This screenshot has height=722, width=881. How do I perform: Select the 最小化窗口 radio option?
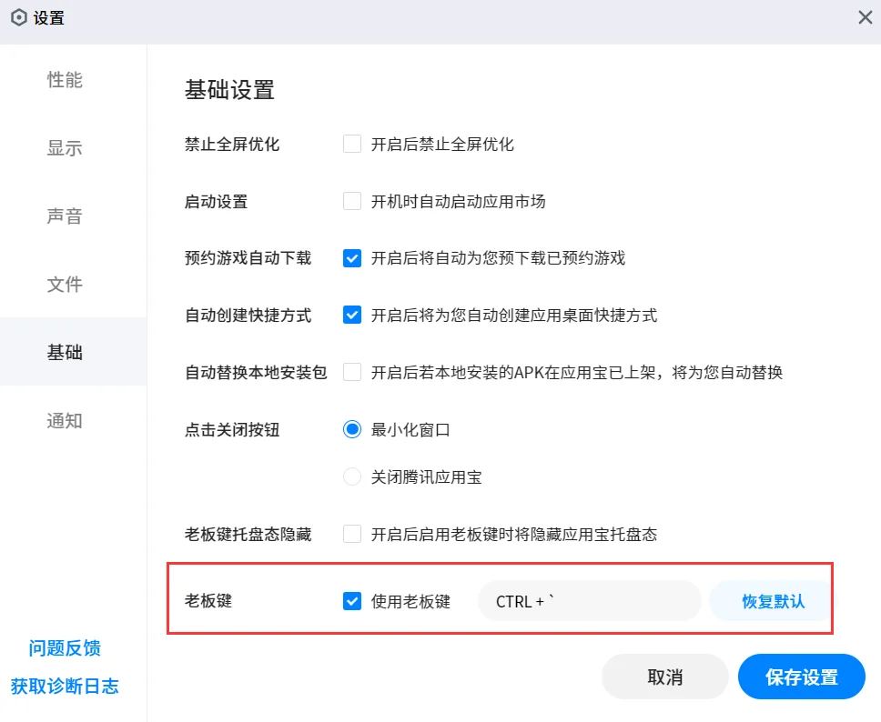tap(352, 429)
